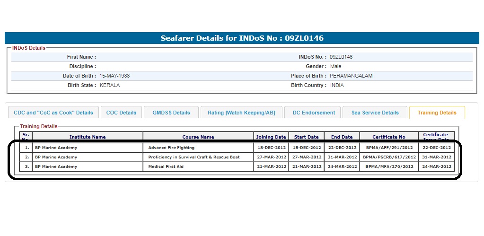Image resolution: width=484 pixels, height=236 pixels.
Task: Click the End Date column header
Action: tap(342, 137)
